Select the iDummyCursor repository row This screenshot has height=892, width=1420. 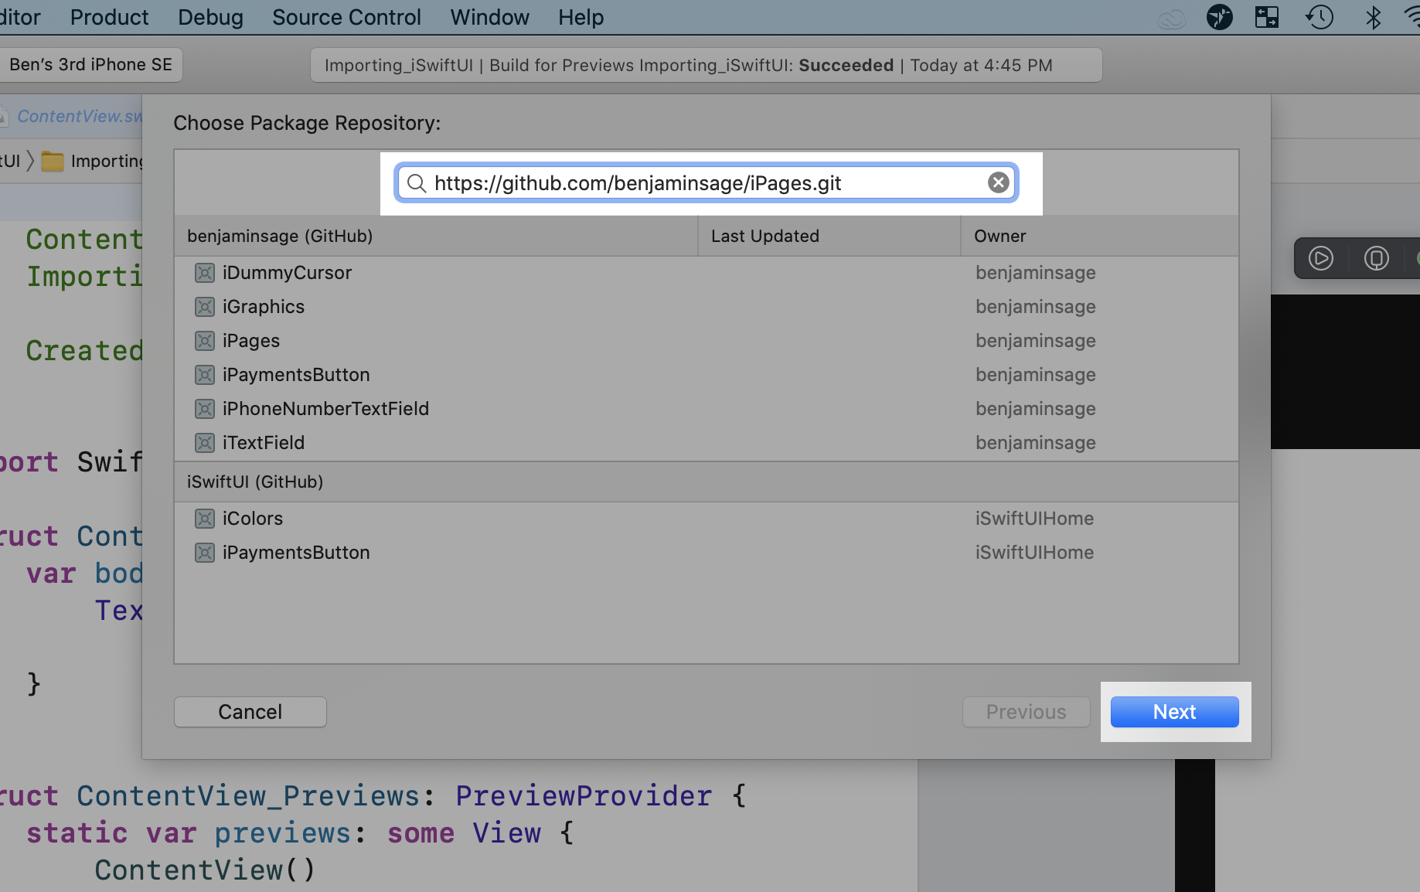pyautogui.click(x=706, y=273)
